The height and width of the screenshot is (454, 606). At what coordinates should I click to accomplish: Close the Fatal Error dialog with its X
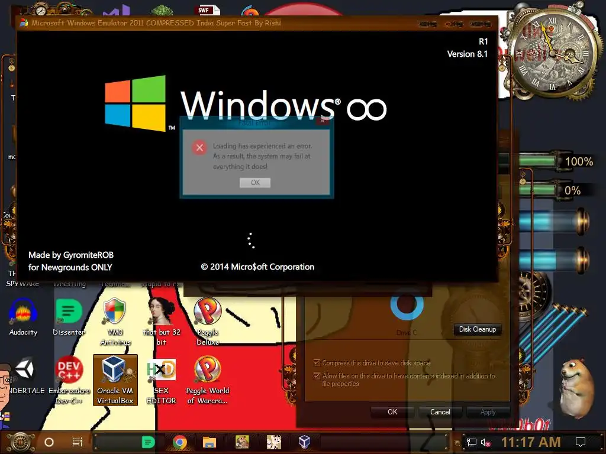[323, 122]
